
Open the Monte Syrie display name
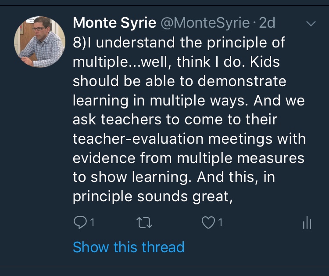pos(114,23)
